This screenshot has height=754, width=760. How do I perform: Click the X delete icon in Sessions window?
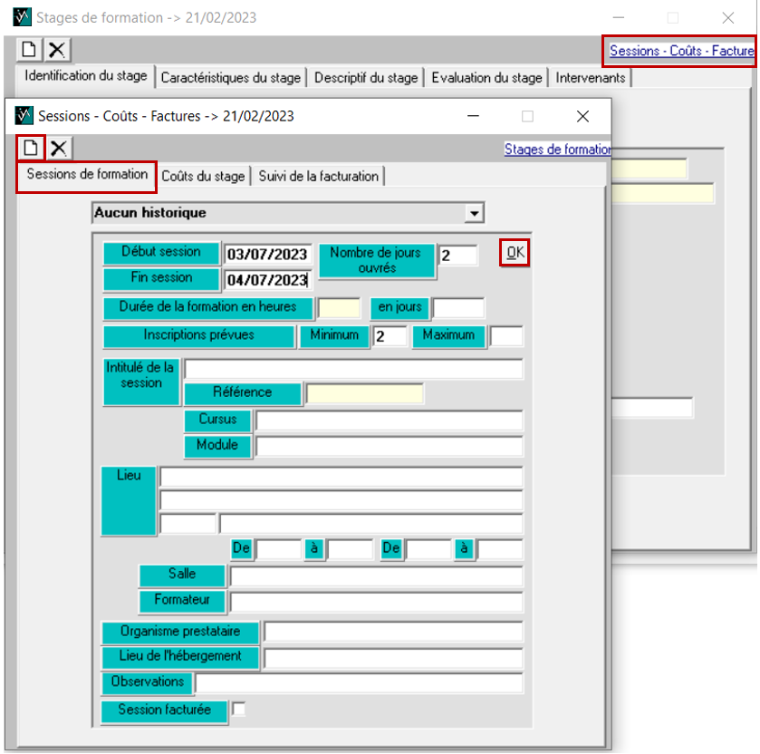point(59,148)
